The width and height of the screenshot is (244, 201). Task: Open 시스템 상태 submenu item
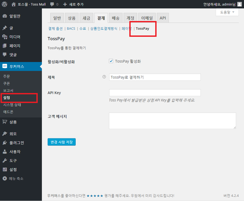point(12,105)
